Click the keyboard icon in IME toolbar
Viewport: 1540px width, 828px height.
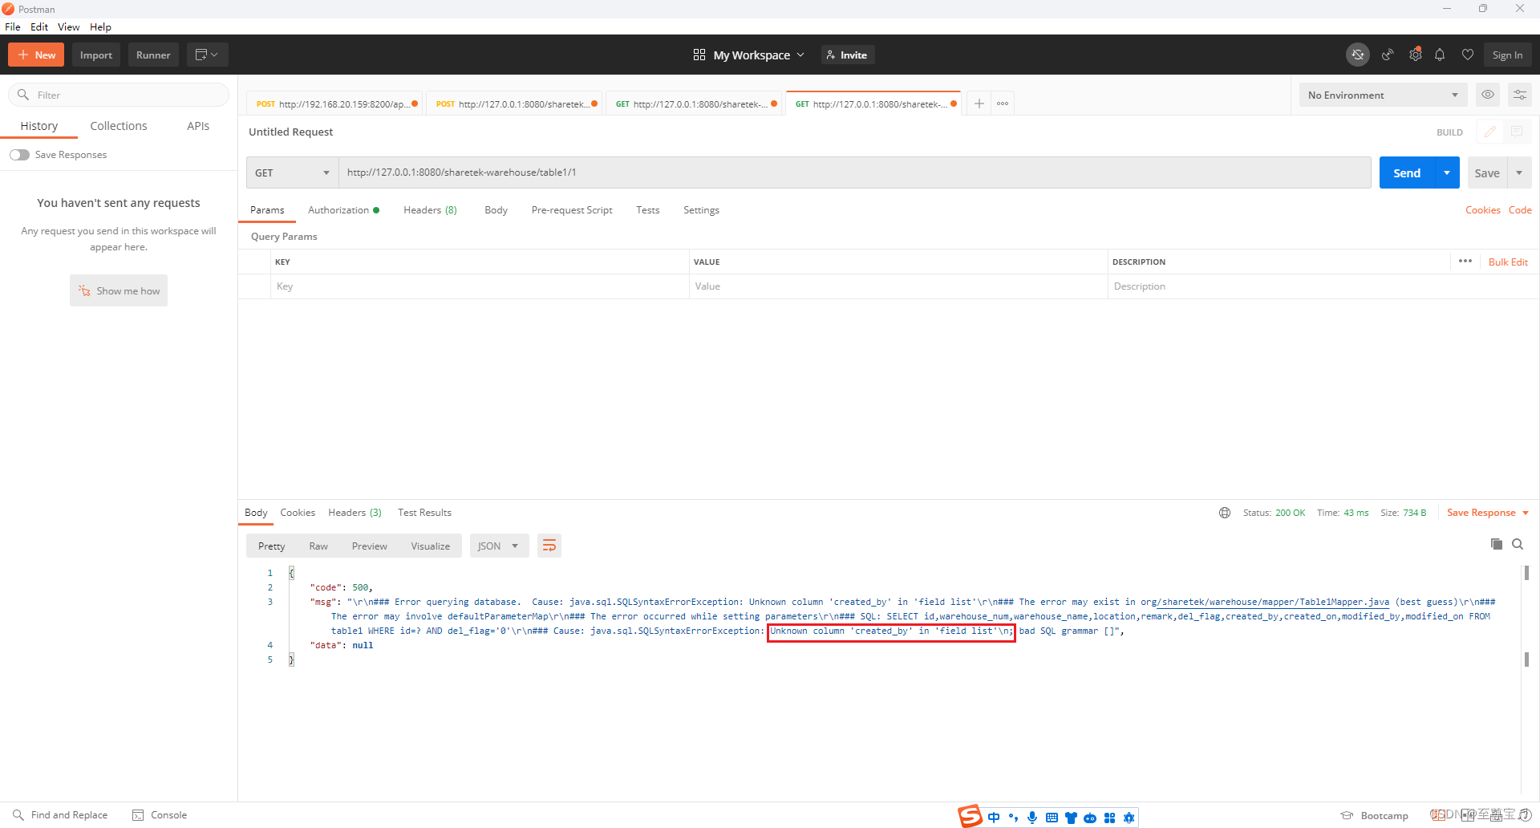click(1052, 818)
